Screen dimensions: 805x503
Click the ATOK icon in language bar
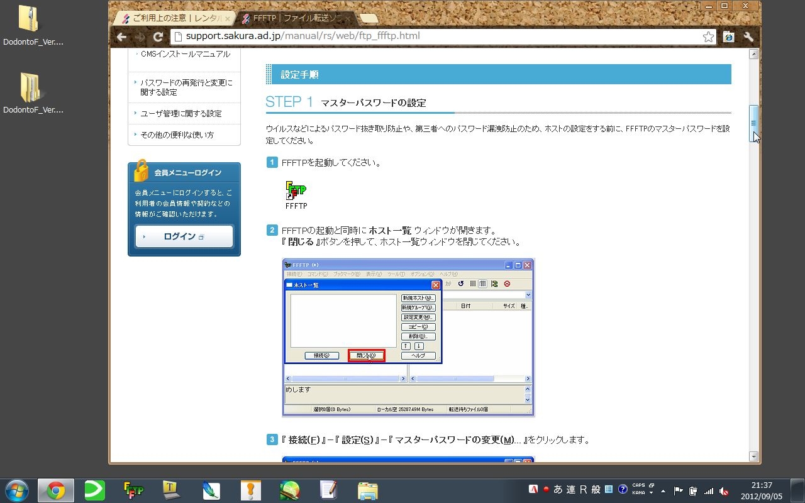click(x=533, y=490)
